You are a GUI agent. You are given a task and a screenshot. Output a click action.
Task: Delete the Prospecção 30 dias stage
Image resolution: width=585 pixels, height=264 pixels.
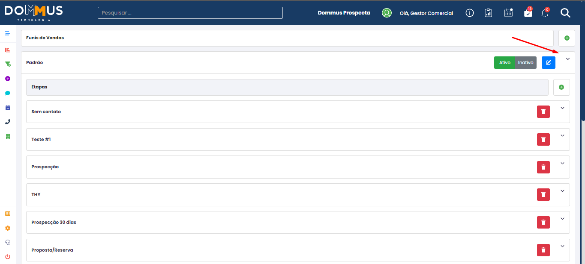click(x=543, y=223)
